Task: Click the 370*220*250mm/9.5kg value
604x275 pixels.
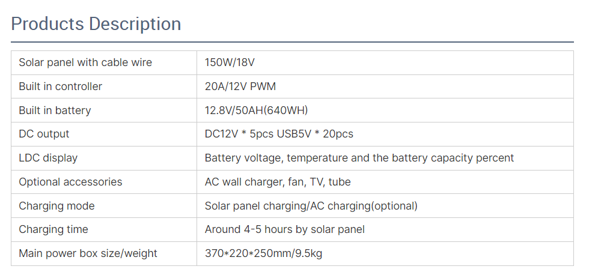Action: [x=263, y=253]
